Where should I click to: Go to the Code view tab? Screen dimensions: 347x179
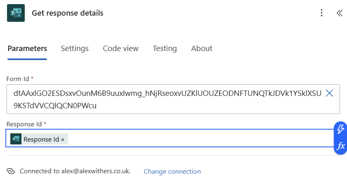pyautogui.click(x=121, y=49)
